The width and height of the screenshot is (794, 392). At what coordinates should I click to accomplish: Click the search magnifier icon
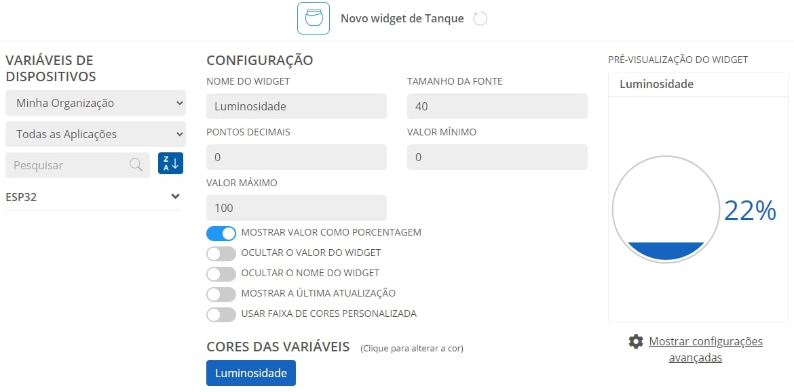136,165
